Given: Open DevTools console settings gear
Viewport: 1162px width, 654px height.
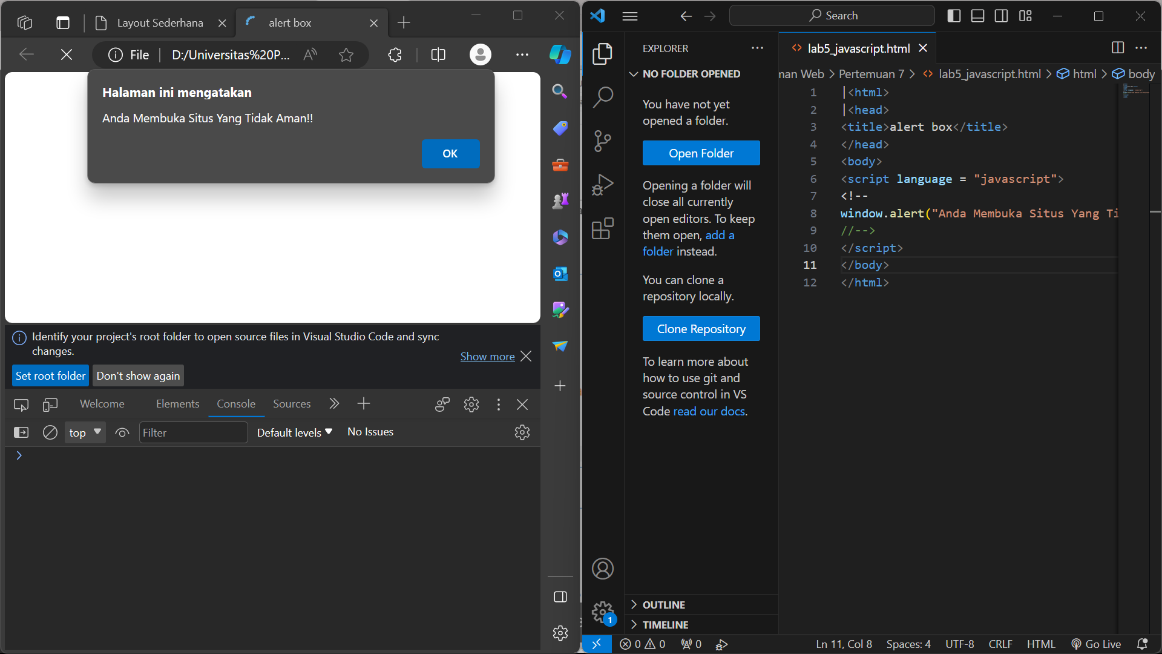Looking at the screenshot, I should pyautogui.click(x=522, y=432).
